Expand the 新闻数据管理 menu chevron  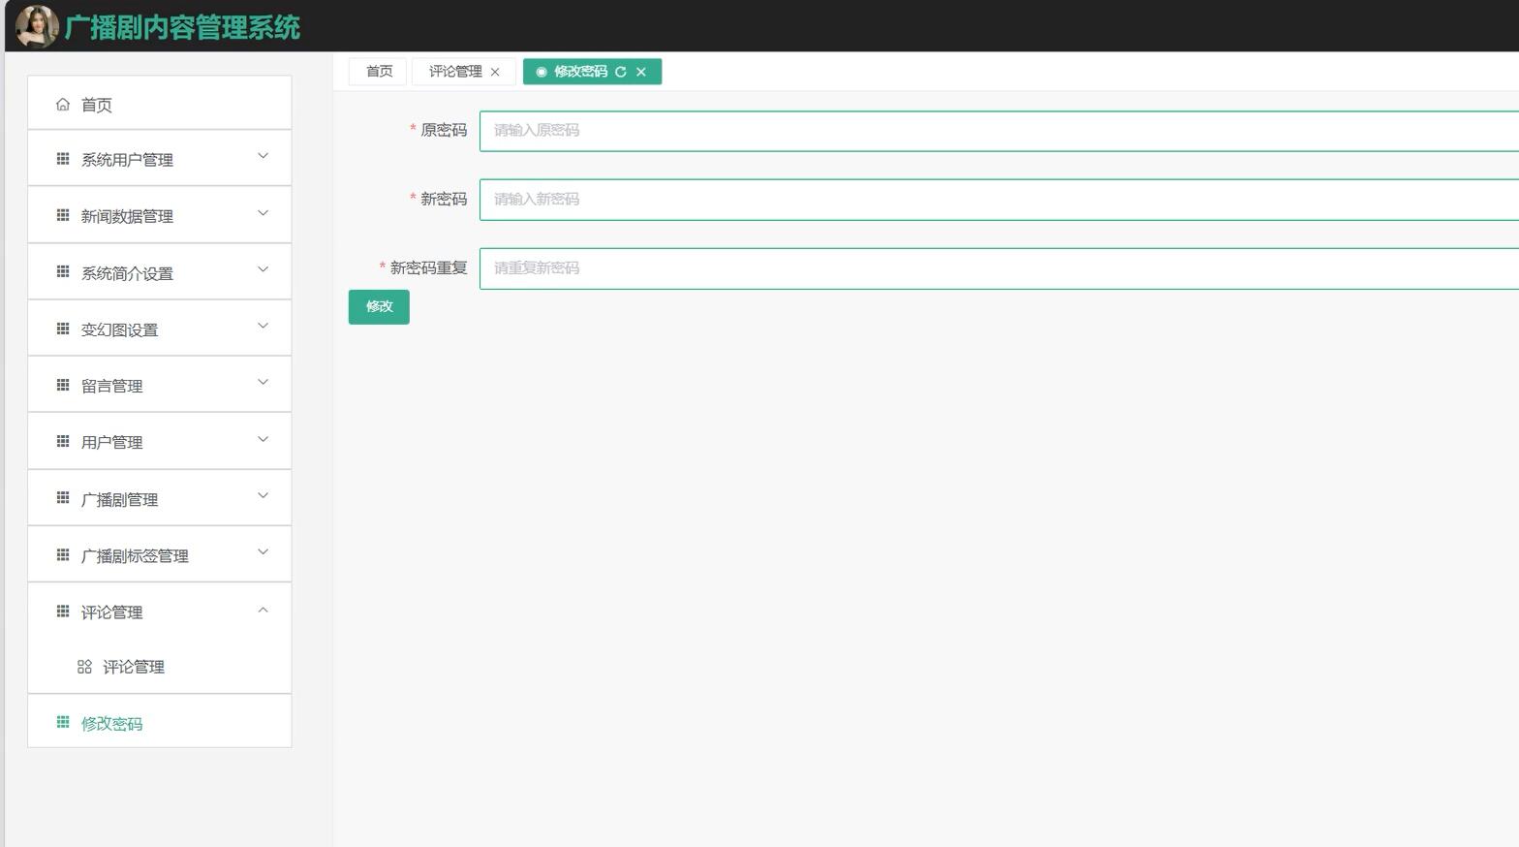tap(263, 213)
